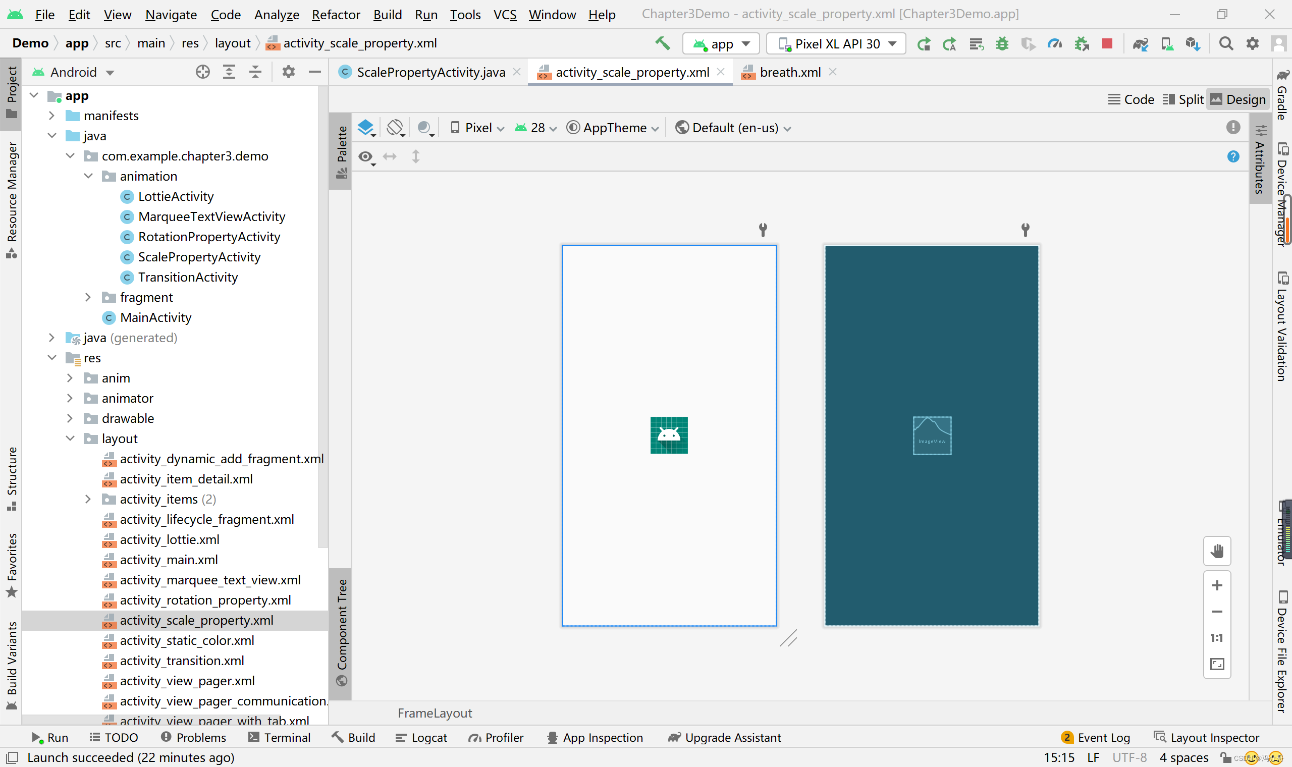Switch the editor to Split view mode
Screen dimensions: 1292x767
click(1183, 99)
